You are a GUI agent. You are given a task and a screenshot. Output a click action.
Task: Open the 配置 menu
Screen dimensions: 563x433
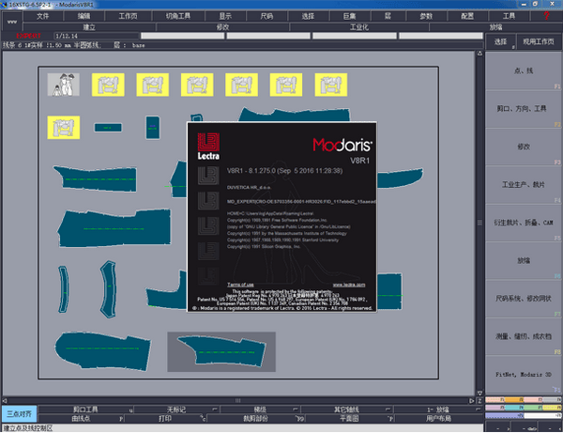point(467,16)
